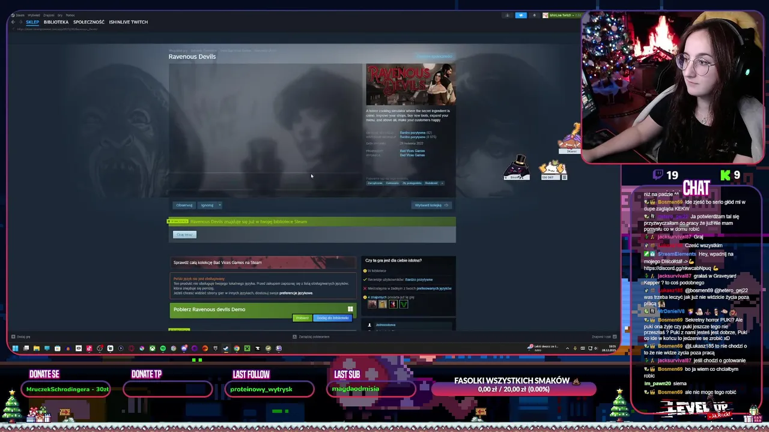Open the Gry menu
The width and height of the screenshot is (769, 432).
click(x=60, y=15)
